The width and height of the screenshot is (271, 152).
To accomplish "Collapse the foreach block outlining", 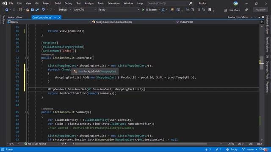I will tap(27, 70).
